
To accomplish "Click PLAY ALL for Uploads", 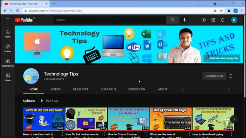I will [50, 101].
